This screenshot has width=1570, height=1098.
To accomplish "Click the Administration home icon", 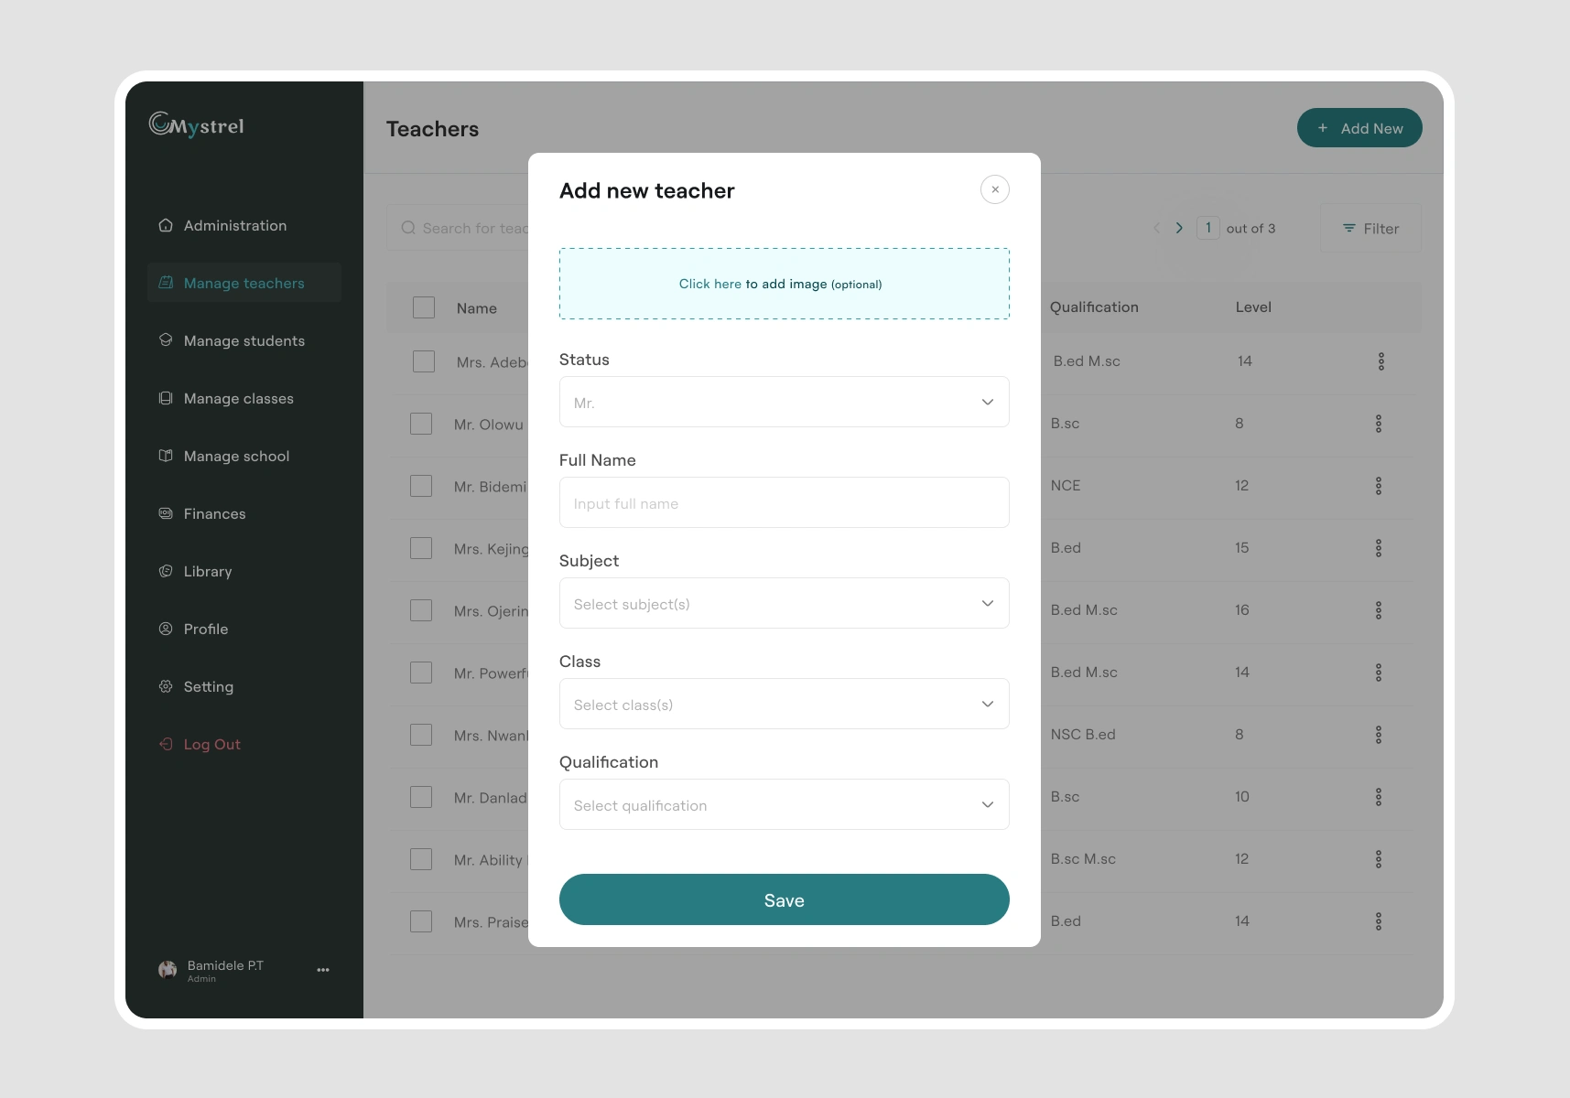I will coord(166,225).
